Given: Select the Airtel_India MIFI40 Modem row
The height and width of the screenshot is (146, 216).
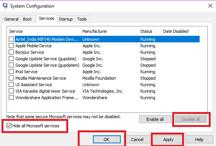Looking at the screenshot, I should (x=104, y=39).
